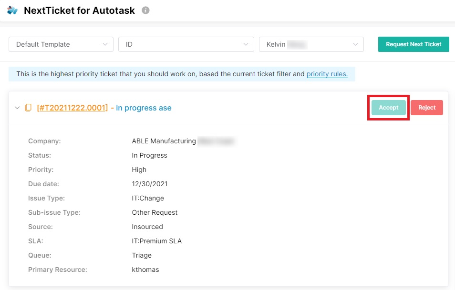This screenshot has width=455, height=290.
Task: Accept the ticket
Action: [388, 108]
